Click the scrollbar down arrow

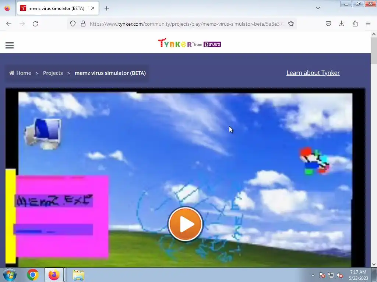pyautogui.click(x=374, y=264)
